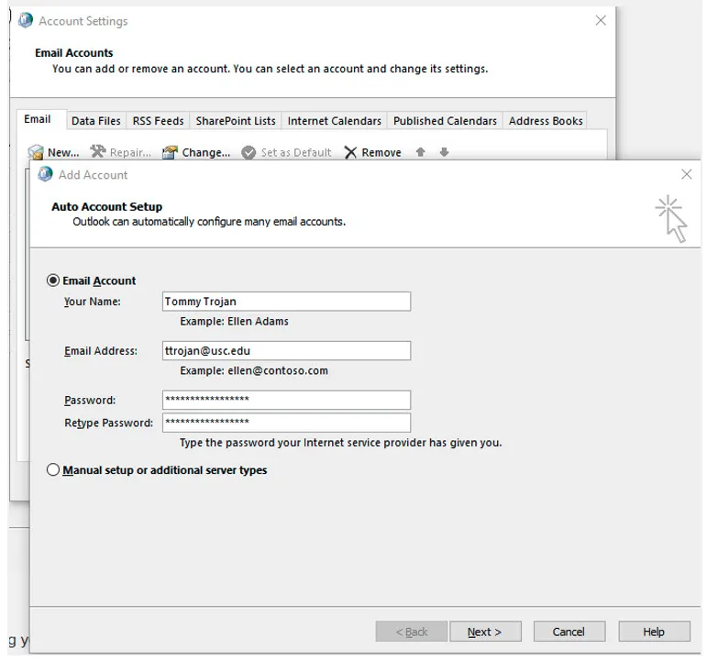Click the Remove X icon
Screen dimensions: 707x660
click(x=350, y=152)
